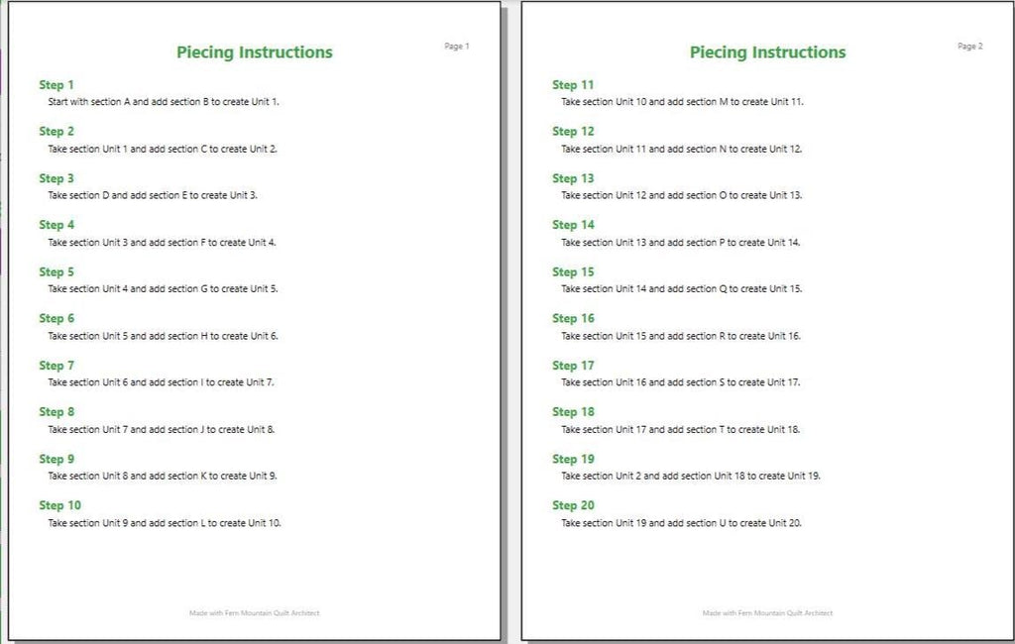Click the Step 1 heading

click(x=56, y=85)
